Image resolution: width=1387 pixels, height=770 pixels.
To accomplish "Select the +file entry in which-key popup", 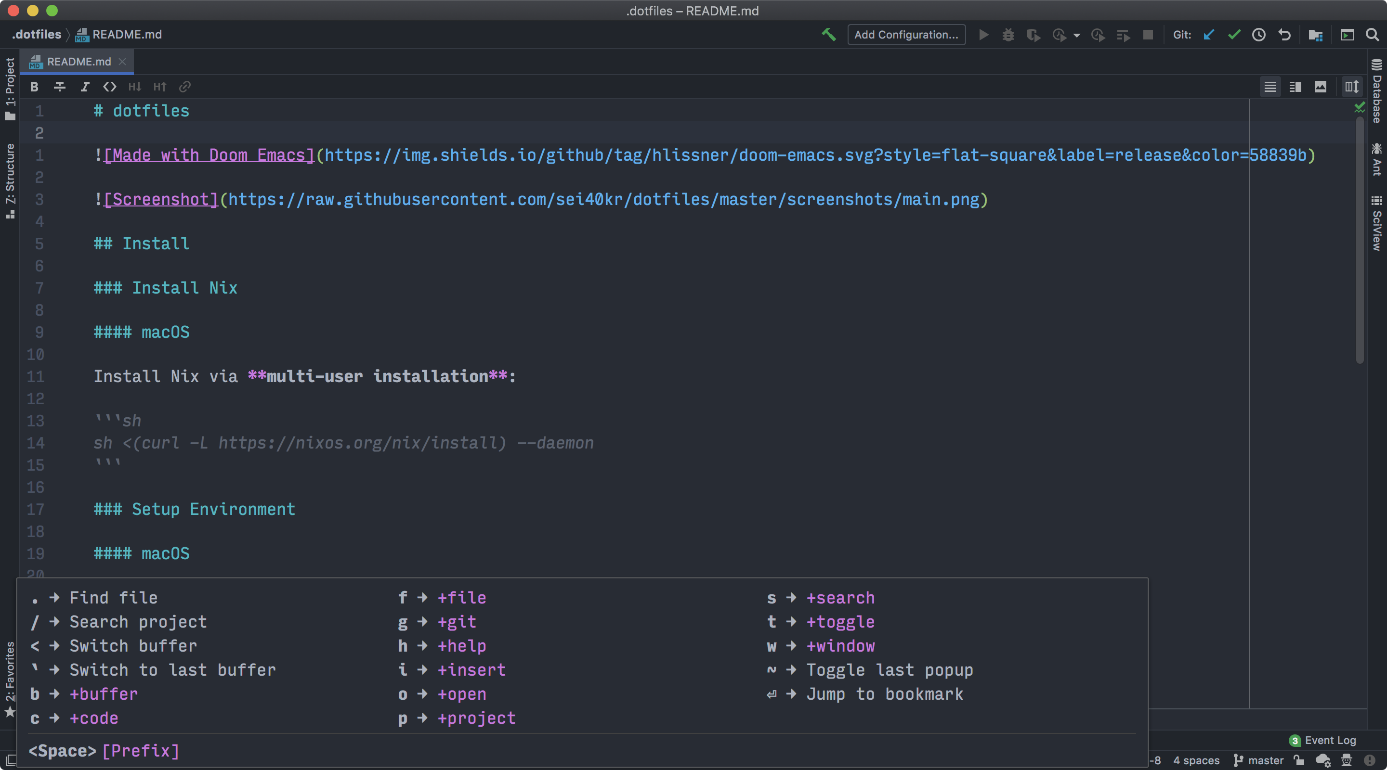I will click(x=443, y=598).
